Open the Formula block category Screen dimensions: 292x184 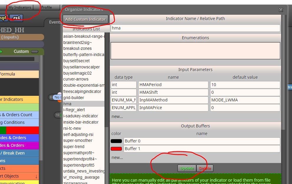[19, 74]
